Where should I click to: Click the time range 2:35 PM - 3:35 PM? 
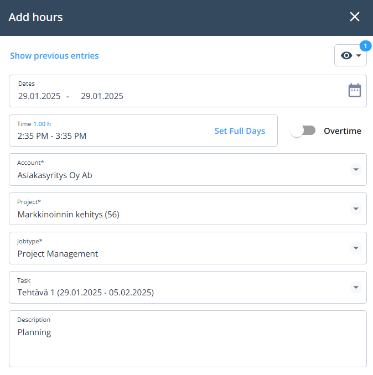coord(52,136)
